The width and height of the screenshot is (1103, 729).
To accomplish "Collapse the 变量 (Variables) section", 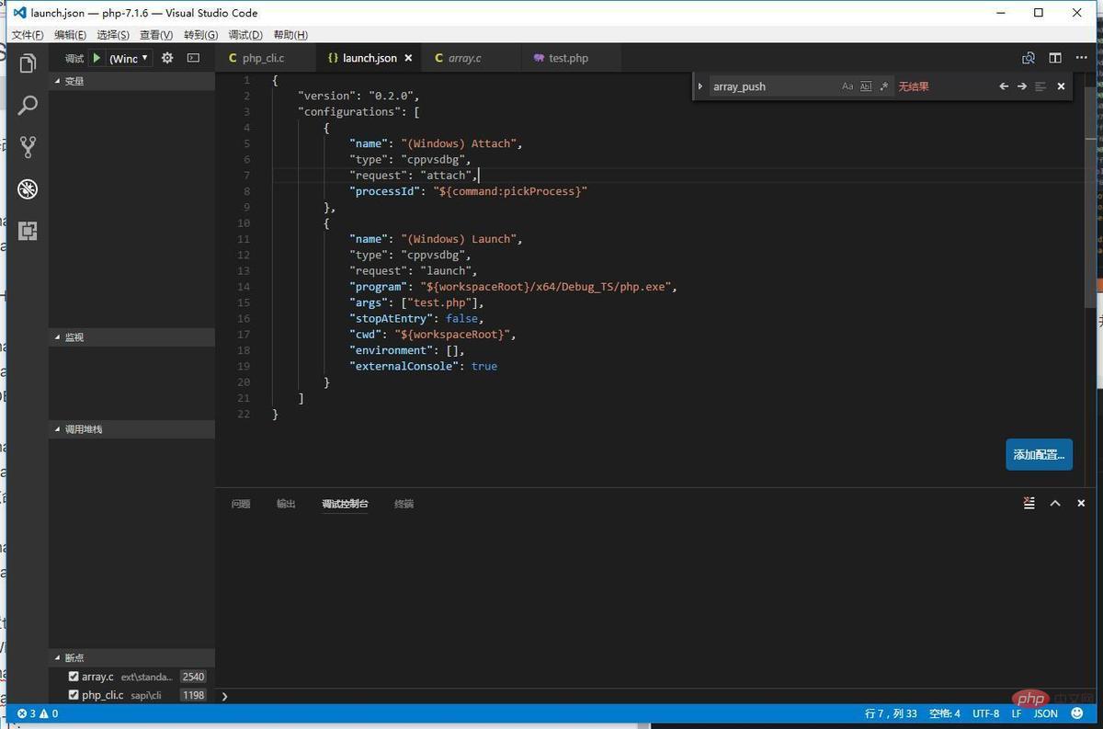I will [131, 81].
